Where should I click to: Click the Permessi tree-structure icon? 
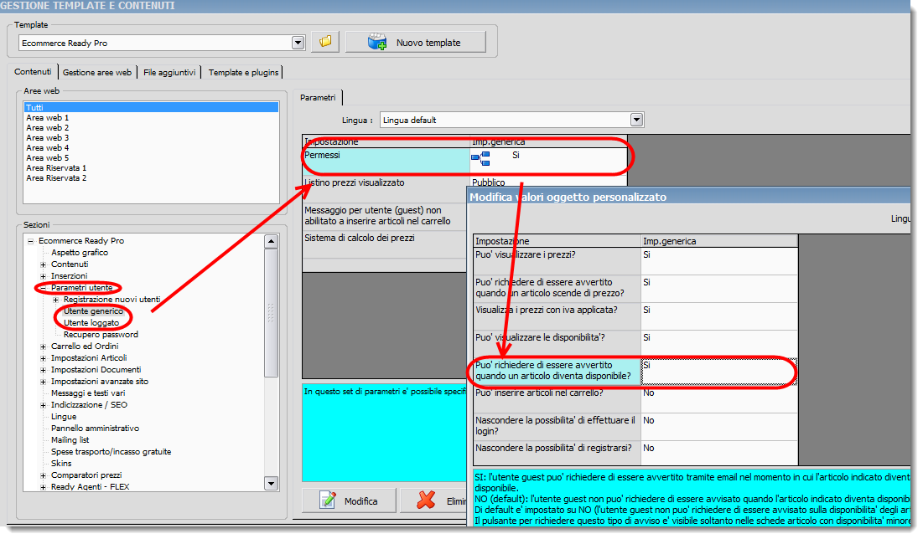click(x=480, y=157)
